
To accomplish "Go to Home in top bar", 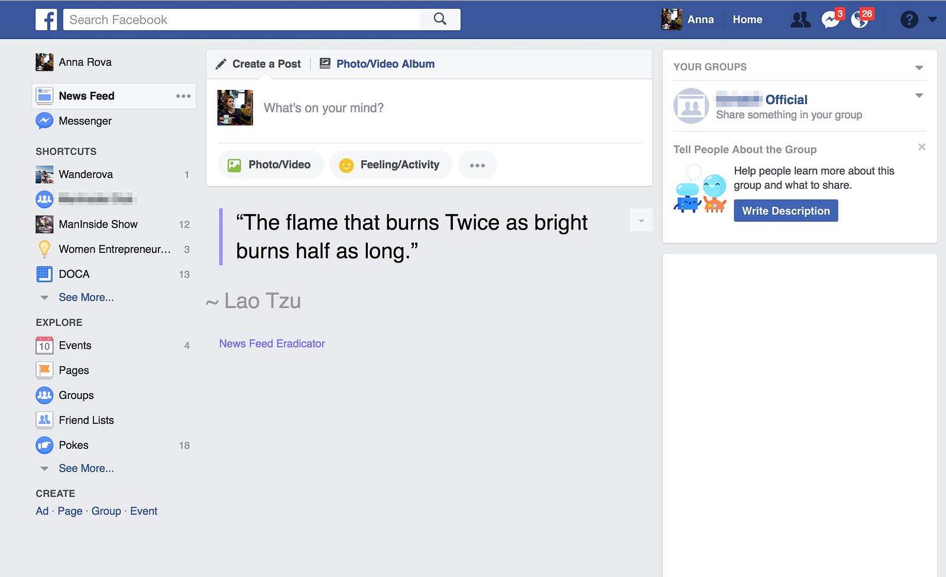I will pyautogui.click(x=747, y=20).
